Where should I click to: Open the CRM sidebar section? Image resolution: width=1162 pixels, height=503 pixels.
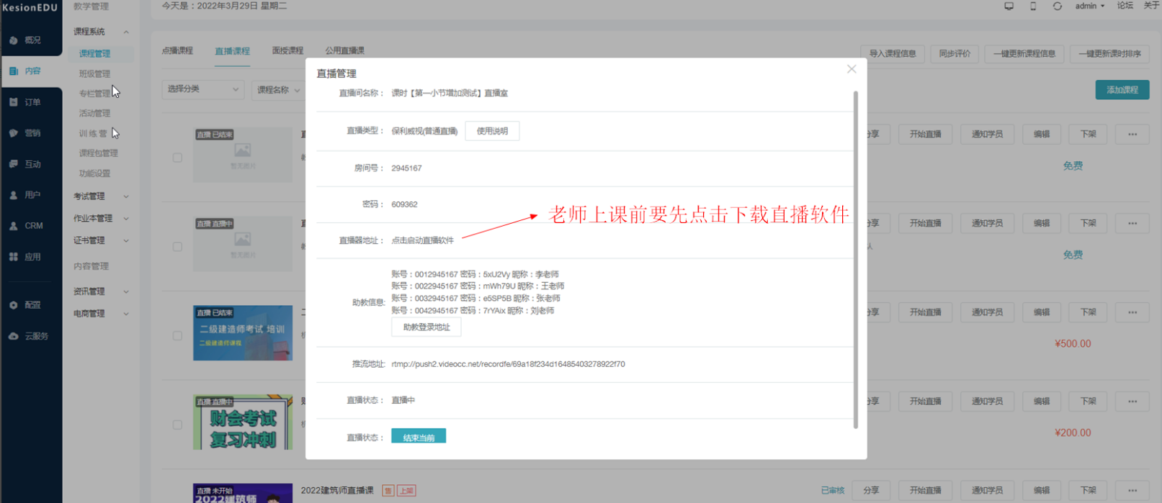click(25, 226)
